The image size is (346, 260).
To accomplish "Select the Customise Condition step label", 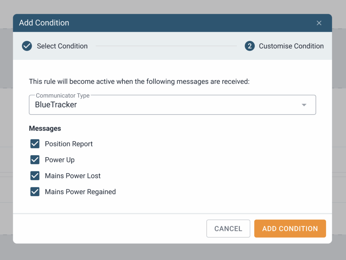I will tap(291, 46).
